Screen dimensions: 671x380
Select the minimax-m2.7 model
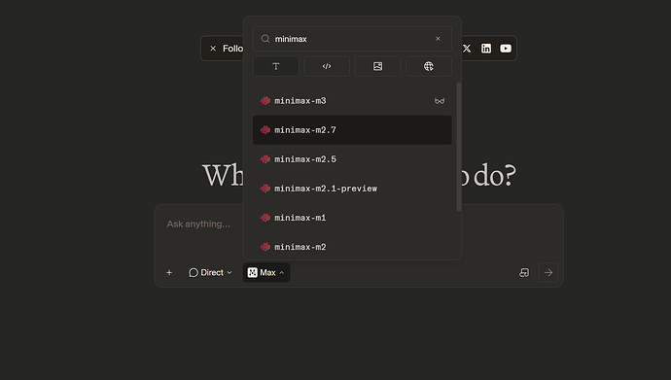pyautogui.click(x=352, y=130)
